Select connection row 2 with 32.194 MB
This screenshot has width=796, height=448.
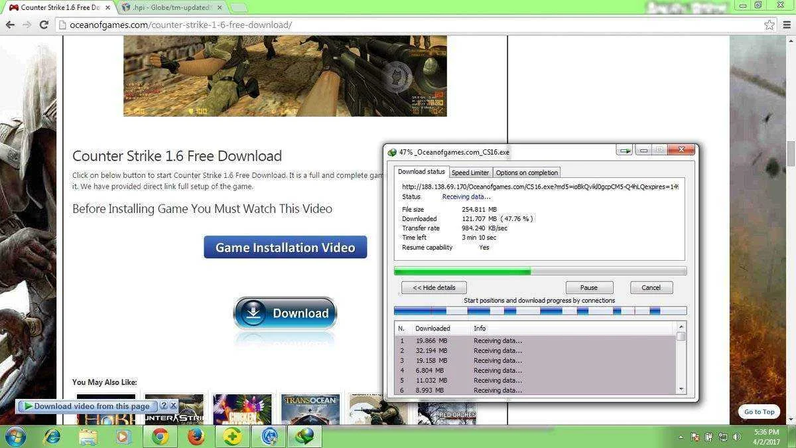coord(535,350)
